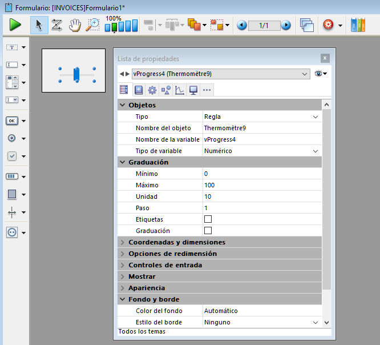Toggle the eye display options icon

[x=320, y=74]
